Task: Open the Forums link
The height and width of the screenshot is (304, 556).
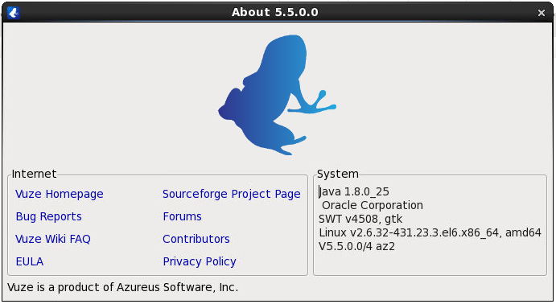Action: tap(183, 216)
